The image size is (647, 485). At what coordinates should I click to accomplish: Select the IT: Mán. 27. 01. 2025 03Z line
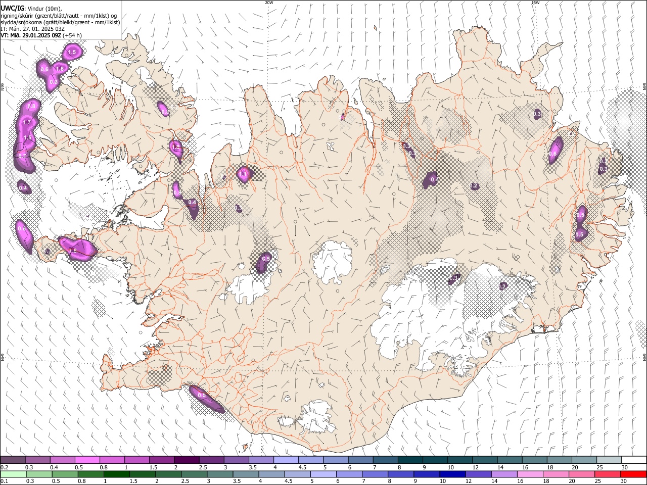(x=32, y=29)
